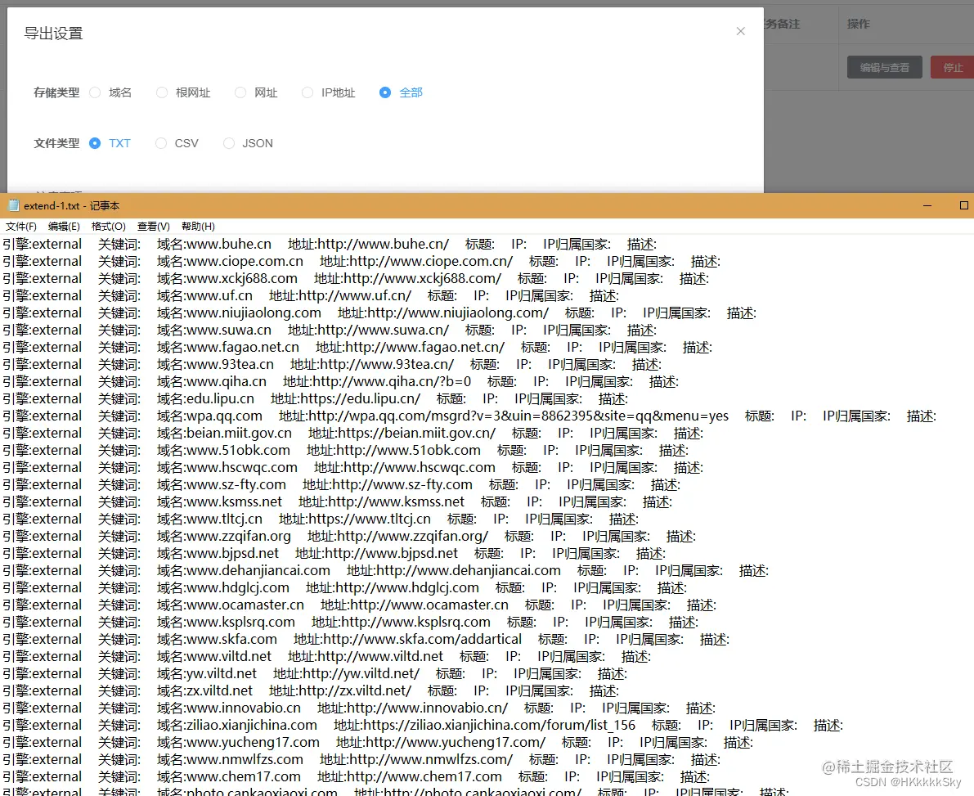Choose the 网址 storage type radio
Screen dimensions: 974x796
240,92
